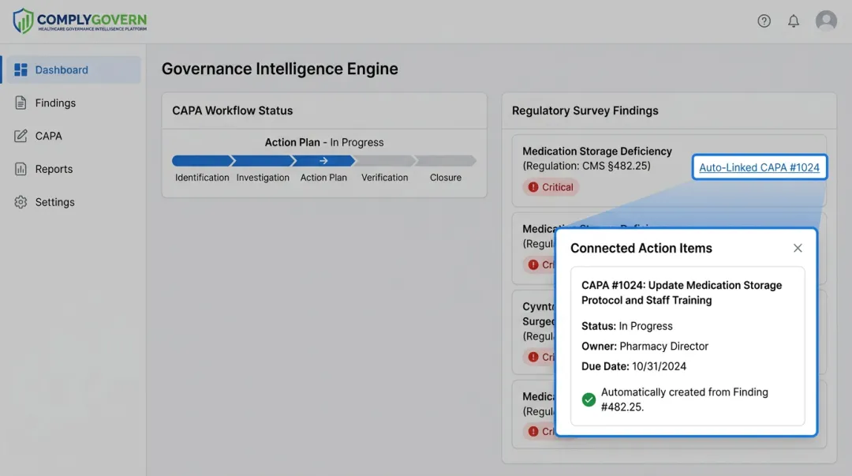Open Settings in the sidebar
Viewport: 852px width, 476px height.
click(55, 202)
